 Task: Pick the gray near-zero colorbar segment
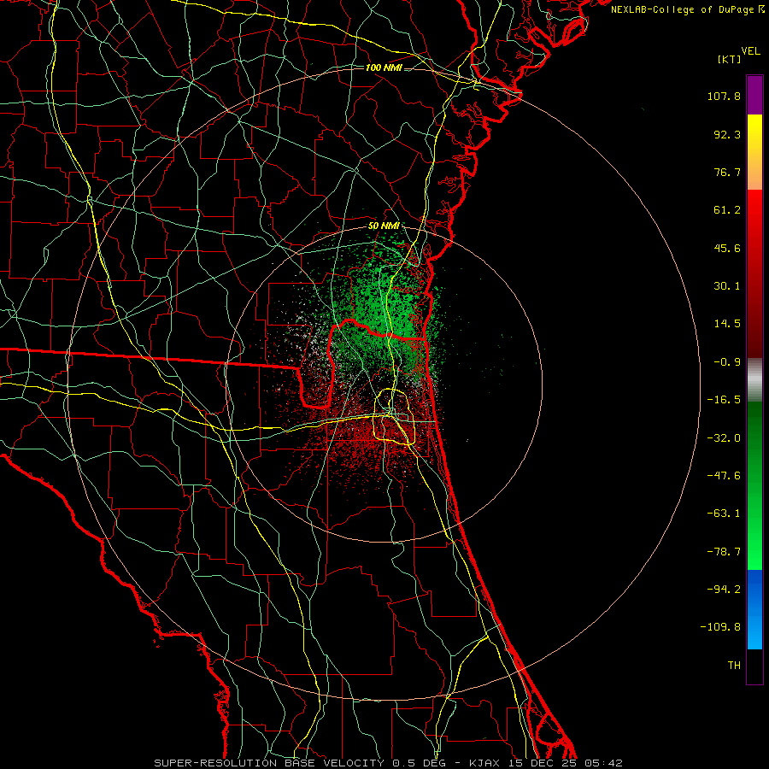754,380
